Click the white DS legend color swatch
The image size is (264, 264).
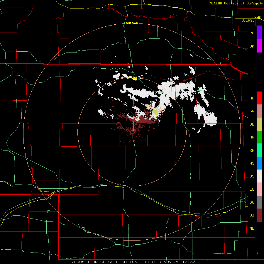pyautogui.click(x=259, y=176)
